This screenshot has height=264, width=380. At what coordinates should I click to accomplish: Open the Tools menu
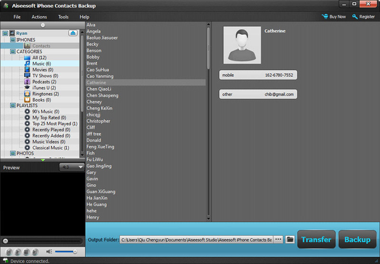(63, 17)
